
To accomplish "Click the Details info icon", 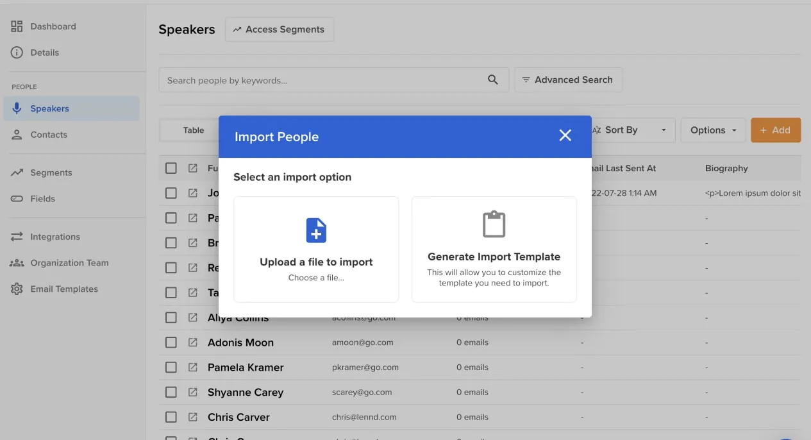I will [x=17, y=53].
